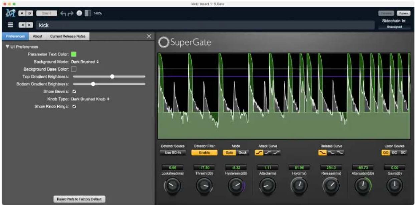Screen dimensions: 415x205
Task: Open the hamburger menu icon
Action: tap(10, 25)
